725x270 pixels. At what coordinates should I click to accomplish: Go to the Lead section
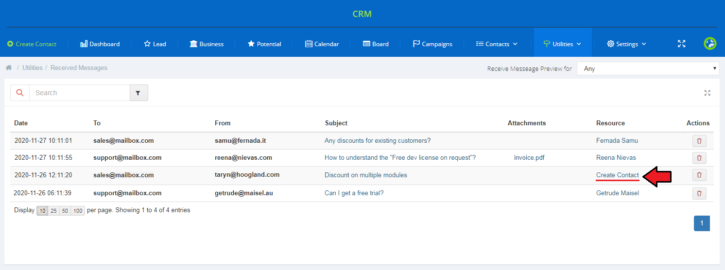tap(155, 44)
